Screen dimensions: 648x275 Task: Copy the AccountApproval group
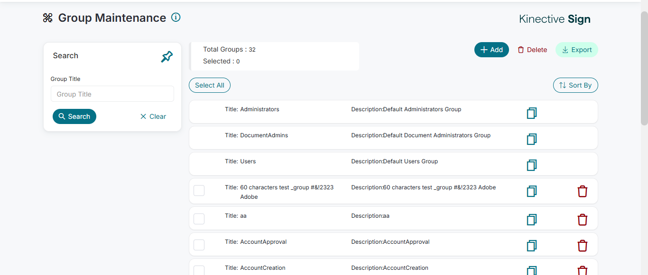tap(532, 246)
